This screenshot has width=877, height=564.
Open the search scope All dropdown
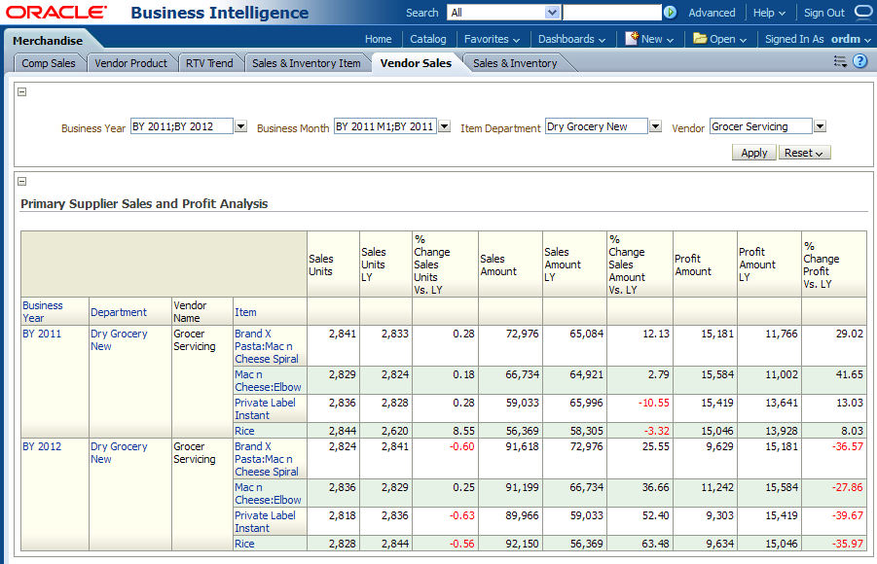tap(553, 13)
